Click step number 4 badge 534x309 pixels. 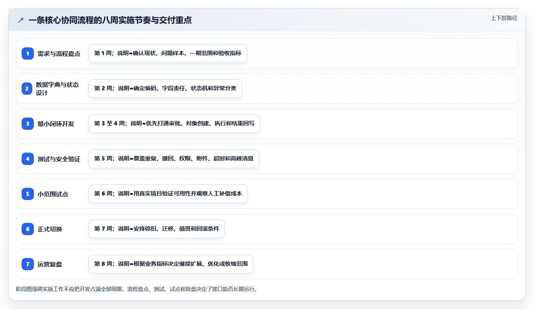coord(28,159)
